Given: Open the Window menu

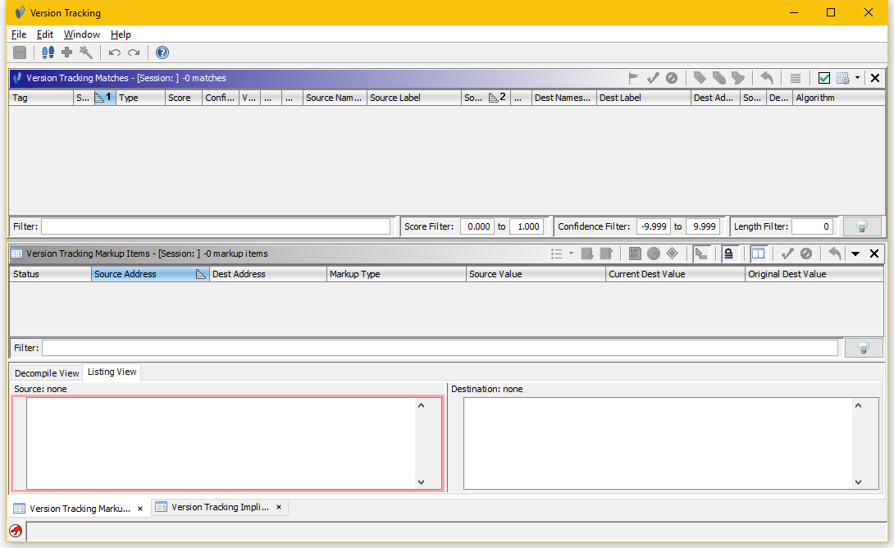Looking at the screenshot, I should 82,34.
